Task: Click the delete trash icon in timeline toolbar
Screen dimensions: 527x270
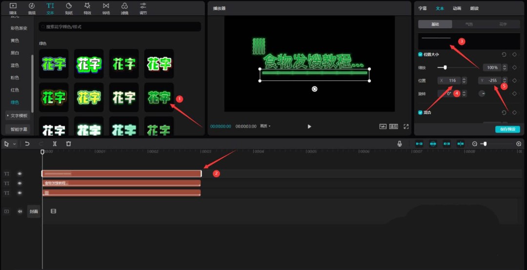Action: pos(68,144)
